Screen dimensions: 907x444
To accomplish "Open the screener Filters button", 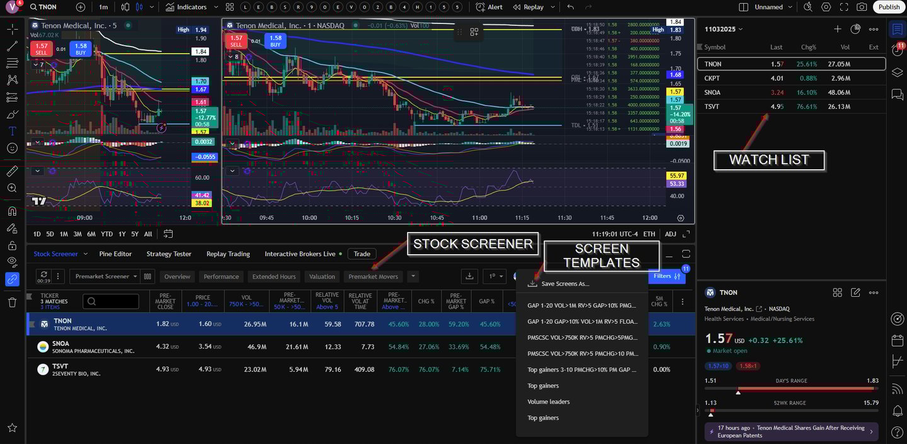I will pyautogui.click(x=666, y=276).
